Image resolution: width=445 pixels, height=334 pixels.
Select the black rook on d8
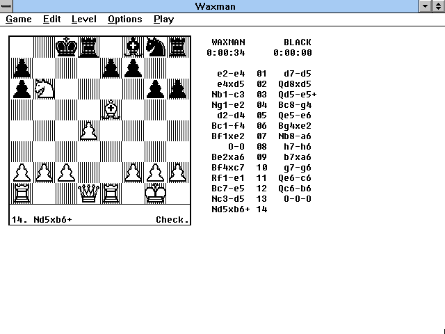88,47
